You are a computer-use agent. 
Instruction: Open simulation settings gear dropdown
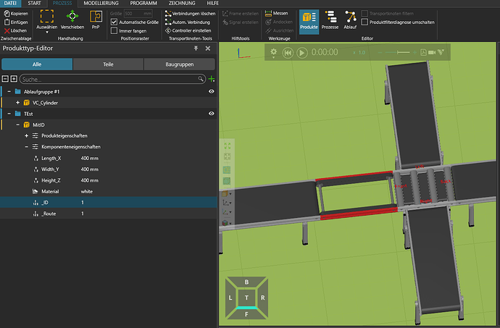274,53
